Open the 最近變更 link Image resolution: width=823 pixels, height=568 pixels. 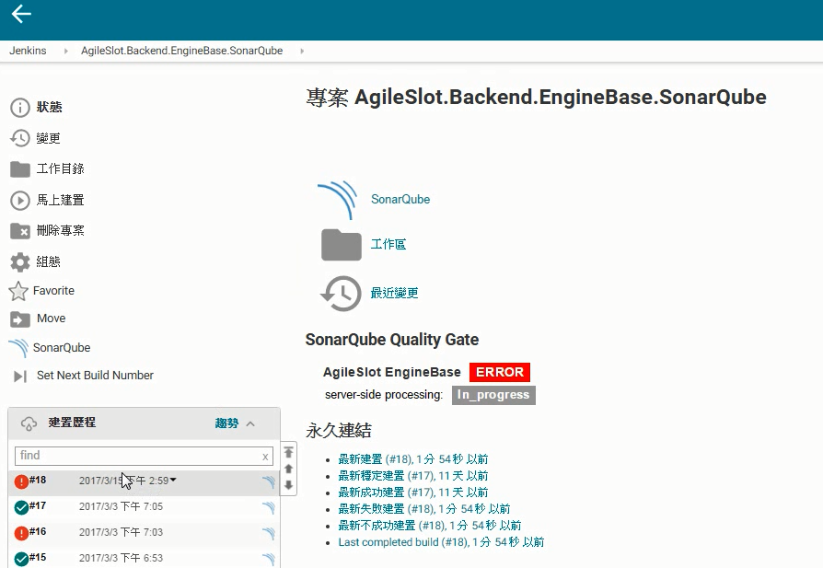(x=394, y=294)
